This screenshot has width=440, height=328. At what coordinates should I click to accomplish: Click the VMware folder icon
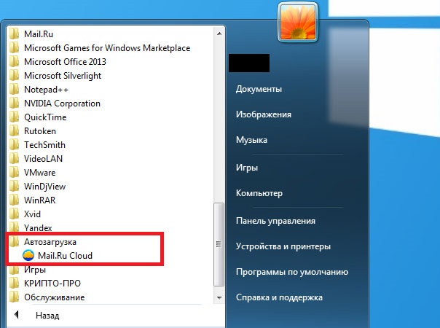tap(14, 173)
